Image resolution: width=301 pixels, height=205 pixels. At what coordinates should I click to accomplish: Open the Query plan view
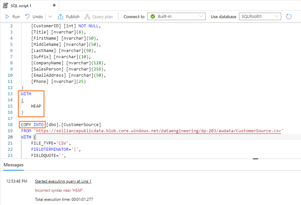click(x=99, y=17)
